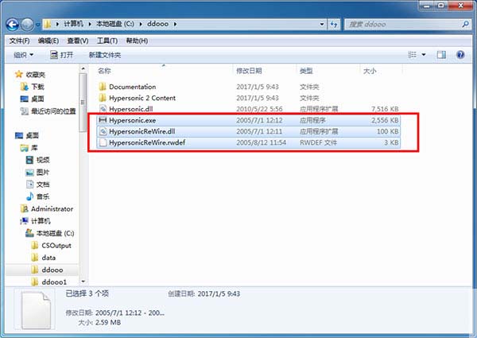Click the help question mark icon
This screenshot has height=338, width=477.
[x=462, y=55]
